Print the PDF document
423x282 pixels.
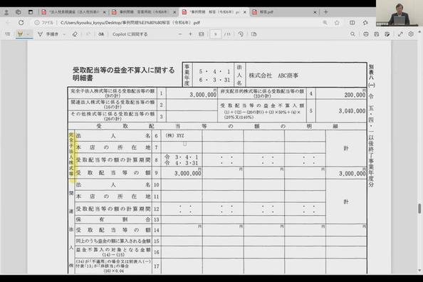366,34
